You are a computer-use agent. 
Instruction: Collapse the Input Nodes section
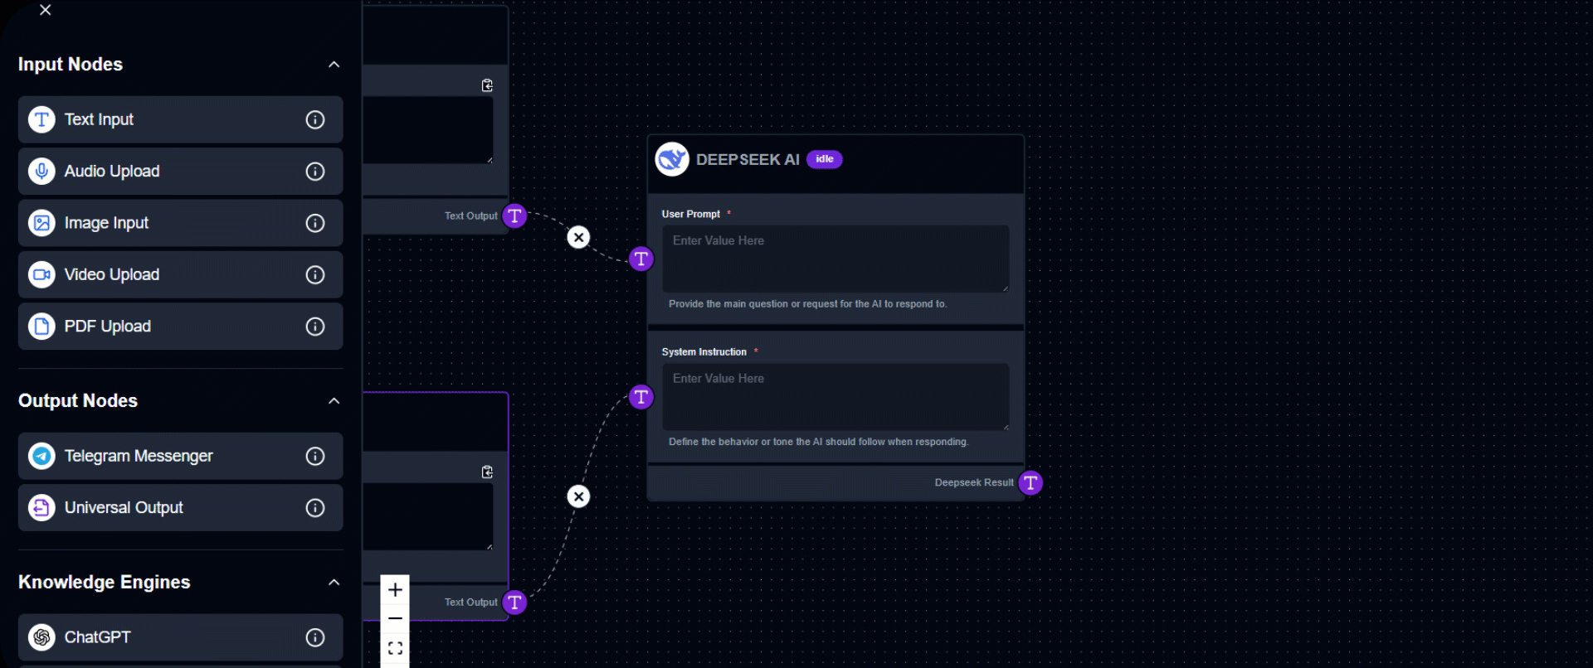point(334,65)
